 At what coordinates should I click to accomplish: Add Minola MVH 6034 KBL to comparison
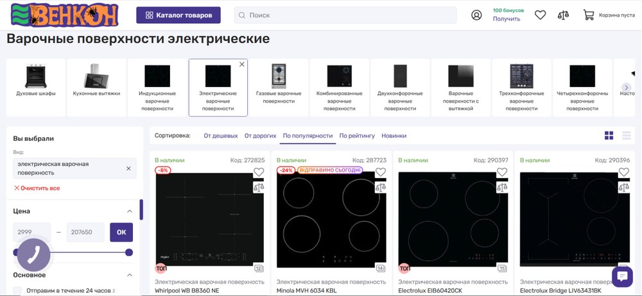coord(381,187)
